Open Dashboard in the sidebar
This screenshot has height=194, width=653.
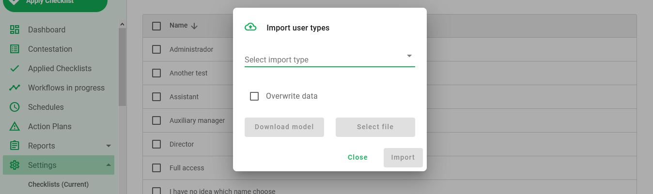click(47, 30)
